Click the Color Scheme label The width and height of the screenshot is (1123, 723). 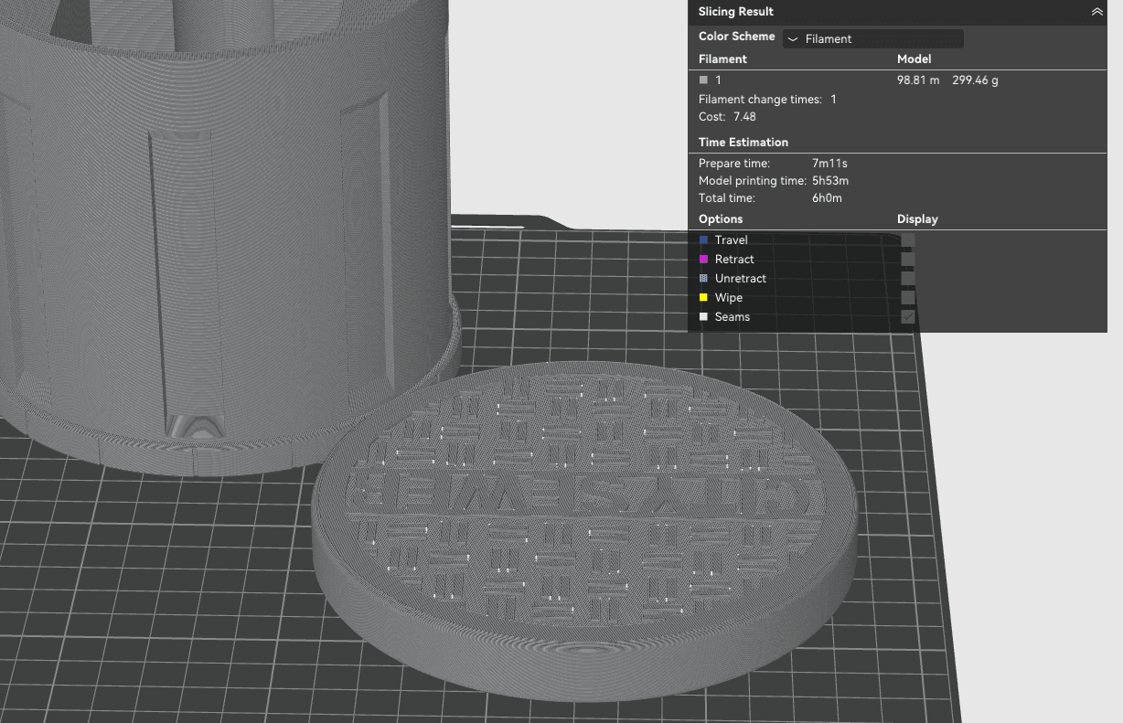[x=736, y=37]
